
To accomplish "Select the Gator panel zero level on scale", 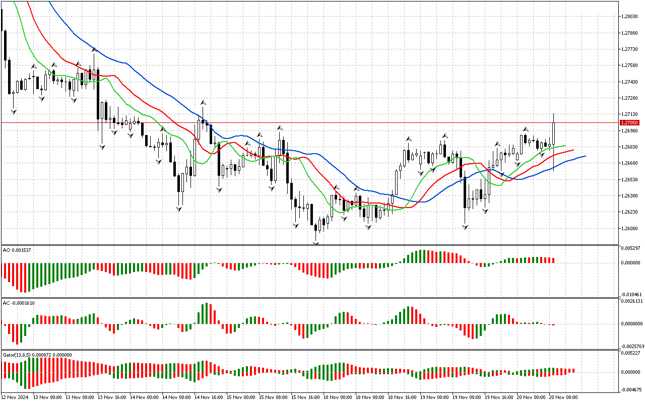I will (x=631, y=372).
